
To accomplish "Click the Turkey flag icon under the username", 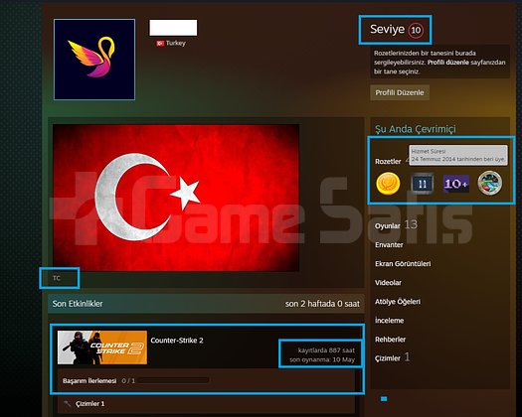I will click(160, 44).
